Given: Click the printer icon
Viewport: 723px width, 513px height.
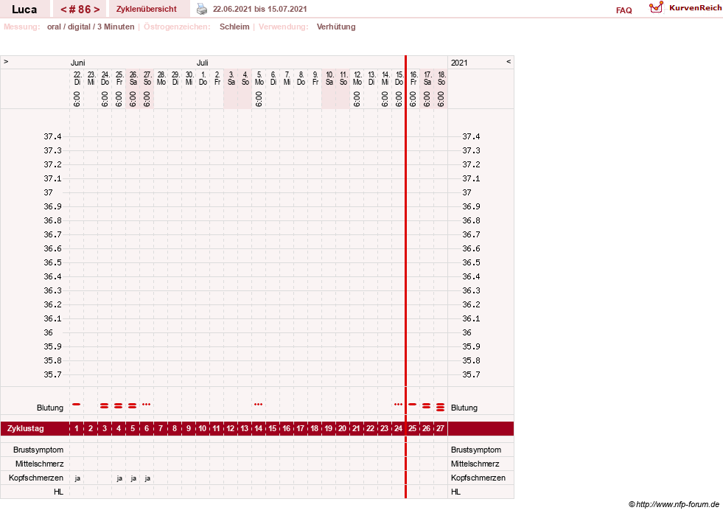Looking at the screenshot, I should click(x=202, y=9).
